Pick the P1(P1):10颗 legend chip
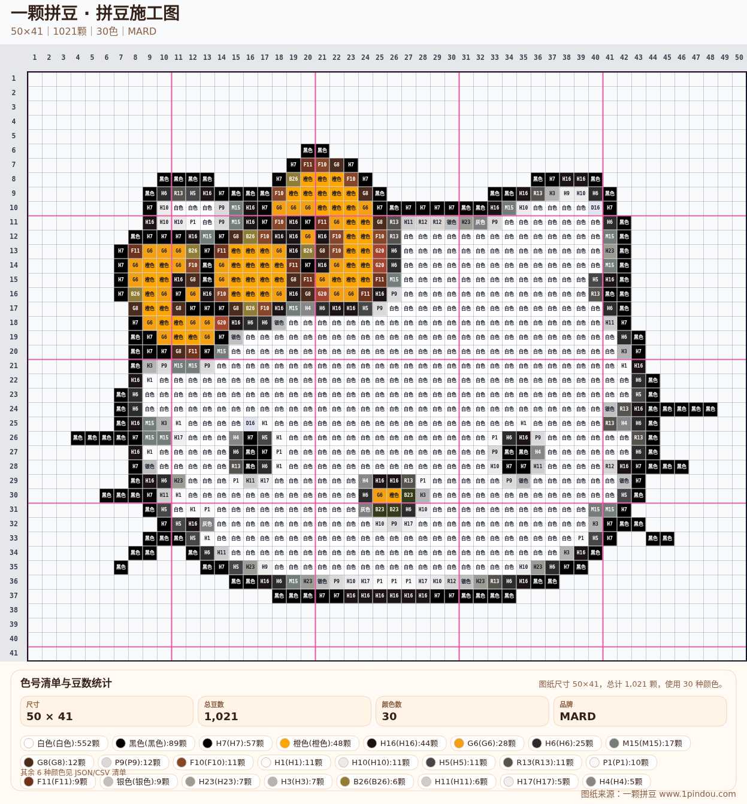The image size is (747, 804). pos(621,762)
